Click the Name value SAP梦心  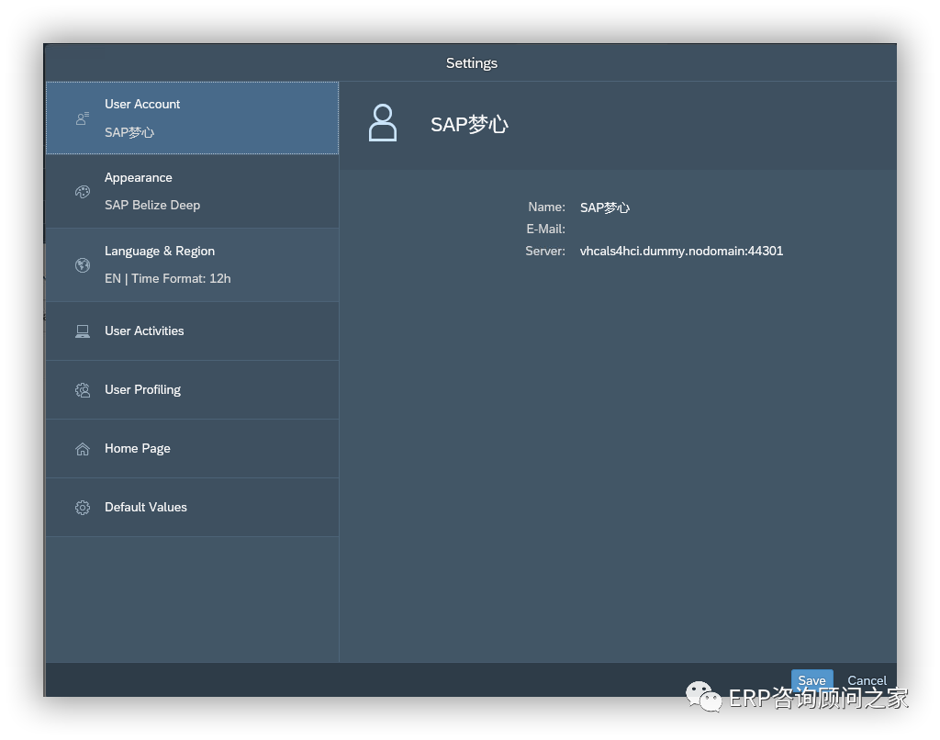pos(605,207)
